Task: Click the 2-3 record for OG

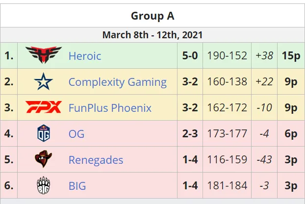Action: tap(190, 133)
